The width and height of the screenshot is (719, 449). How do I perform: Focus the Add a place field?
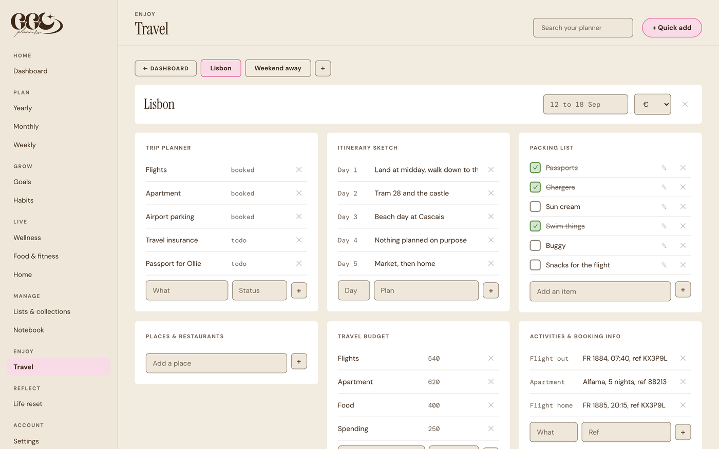[x=216, y=363]
